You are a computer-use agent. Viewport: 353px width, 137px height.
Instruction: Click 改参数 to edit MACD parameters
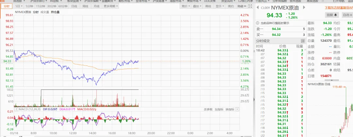[x=208, y=109]
